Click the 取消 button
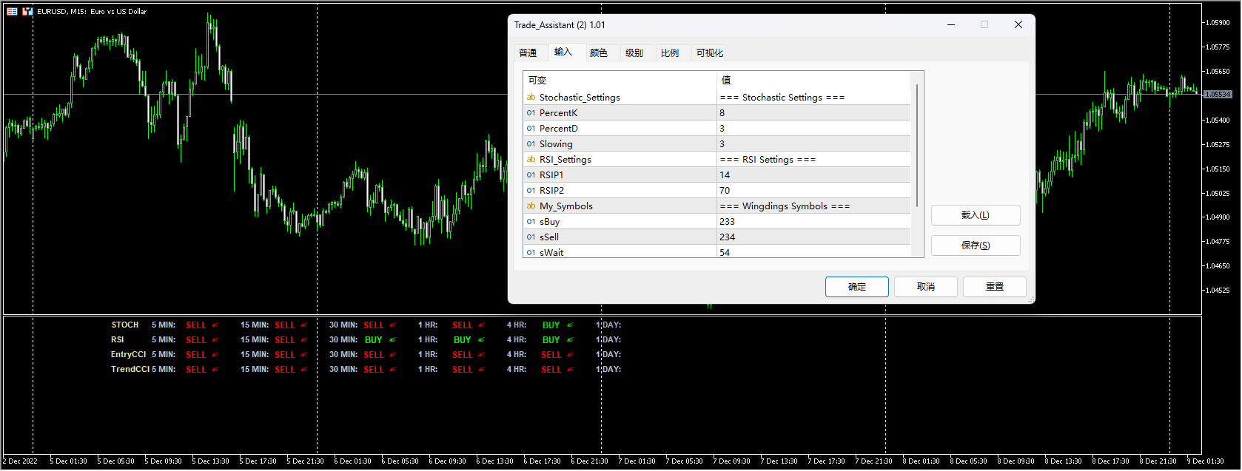This screenshot has width=1242, height=471. coord(926,287)
